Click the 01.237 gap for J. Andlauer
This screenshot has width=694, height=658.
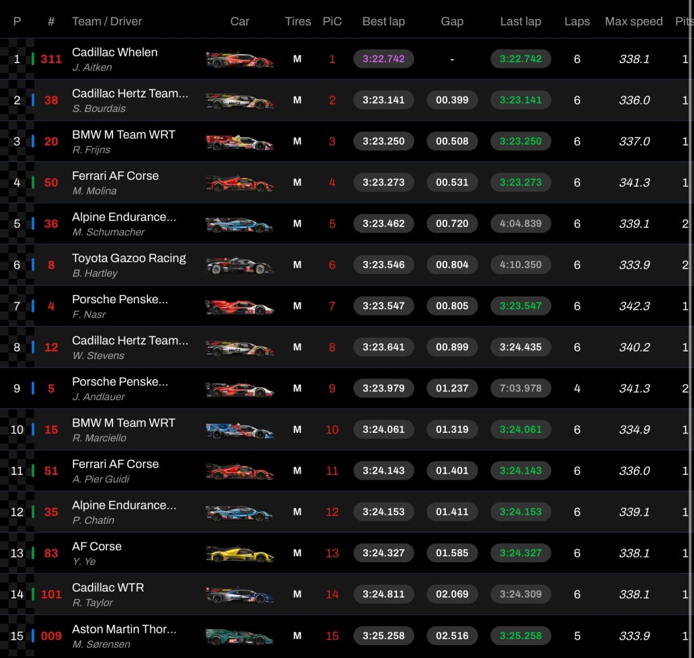click(452, 389)
